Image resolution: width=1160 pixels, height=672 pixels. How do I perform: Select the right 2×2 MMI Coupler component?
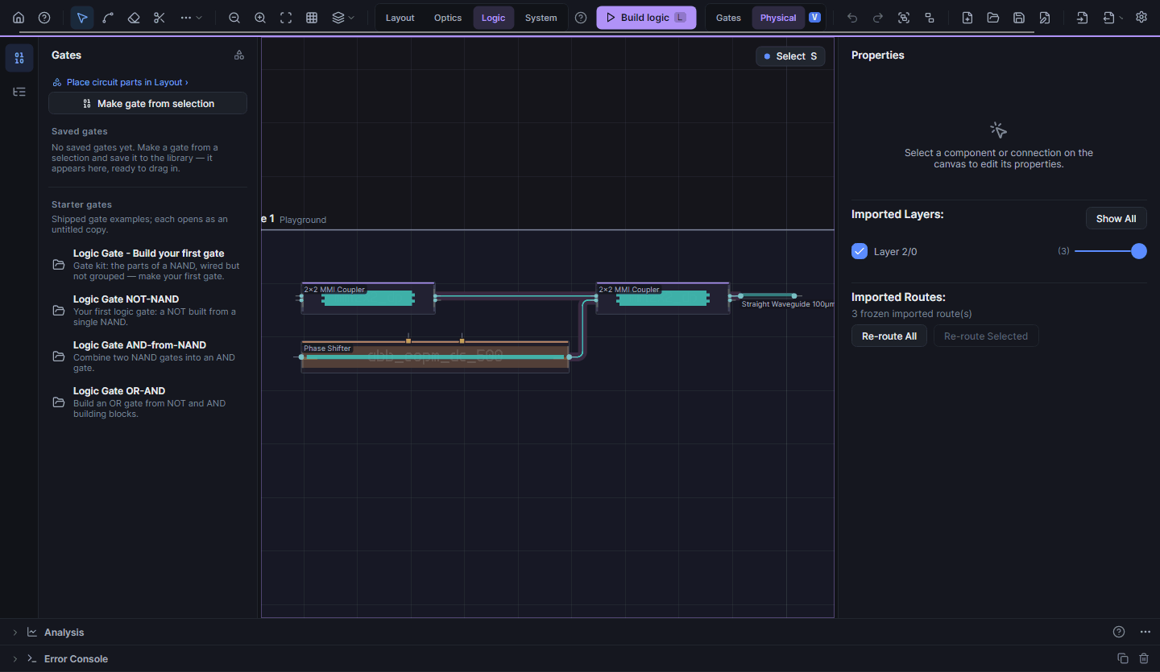click(663, 298)
